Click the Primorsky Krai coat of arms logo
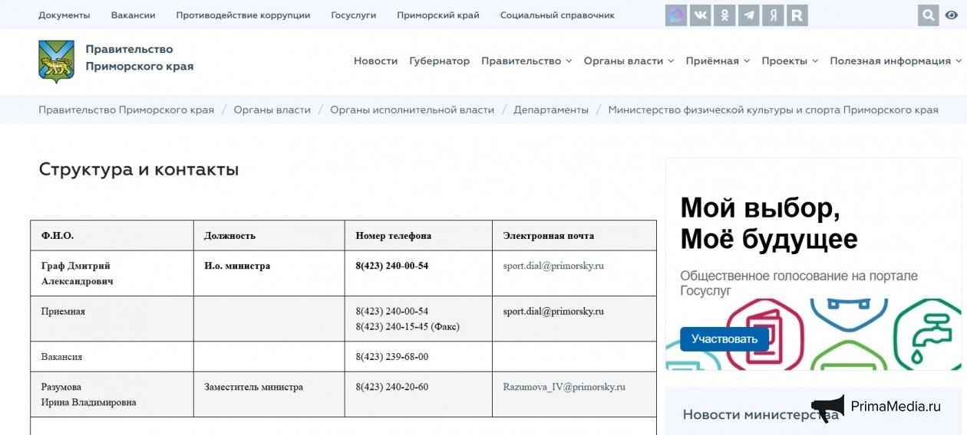Screen dimensions: 967x435 pos(56,61)
